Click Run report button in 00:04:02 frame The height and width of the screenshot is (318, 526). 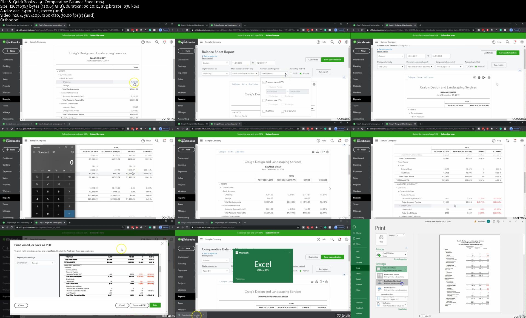click(323, 72)
